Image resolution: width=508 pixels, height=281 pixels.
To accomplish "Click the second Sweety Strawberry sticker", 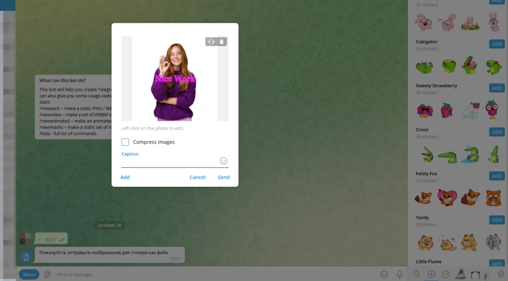I will tap(446, 111).
